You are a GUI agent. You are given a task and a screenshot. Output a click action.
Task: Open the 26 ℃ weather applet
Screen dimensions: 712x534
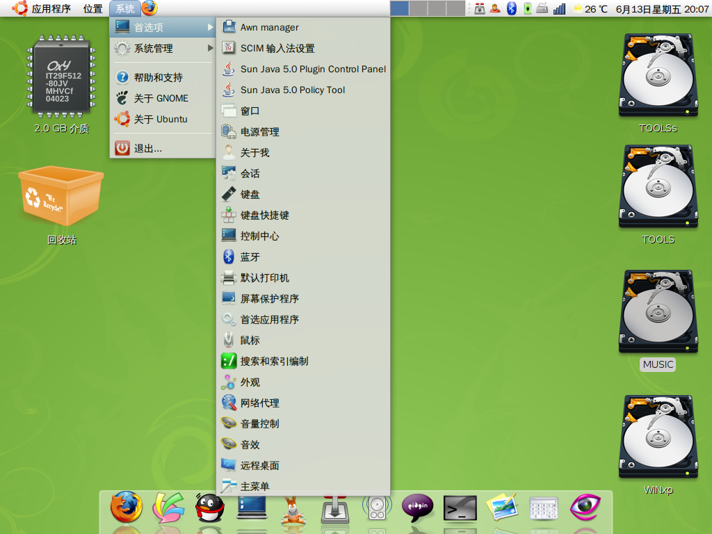[x=590, y=8]
